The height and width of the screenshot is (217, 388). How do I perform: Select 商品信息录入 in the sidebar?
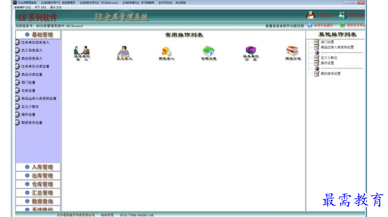point(32,58)
